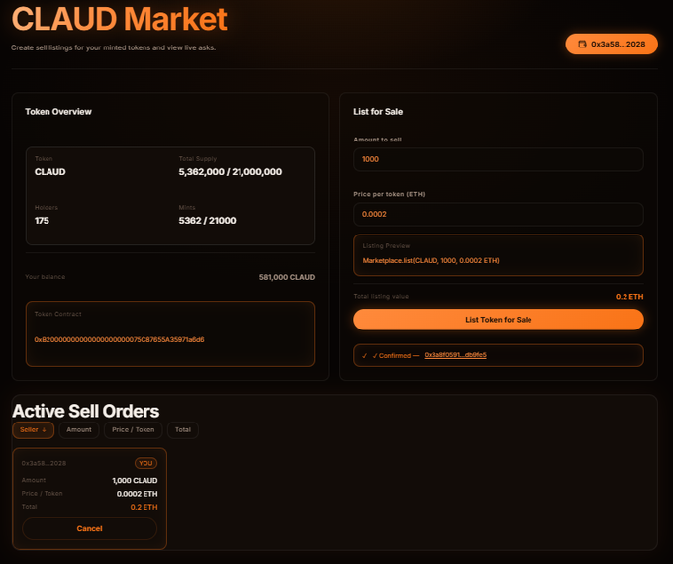Focus the Amount to sell field

(x=498, y=159)
